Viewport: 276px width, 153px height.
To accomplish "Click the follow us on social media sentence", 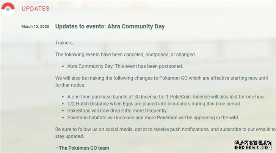I will [x=165, y=133].
